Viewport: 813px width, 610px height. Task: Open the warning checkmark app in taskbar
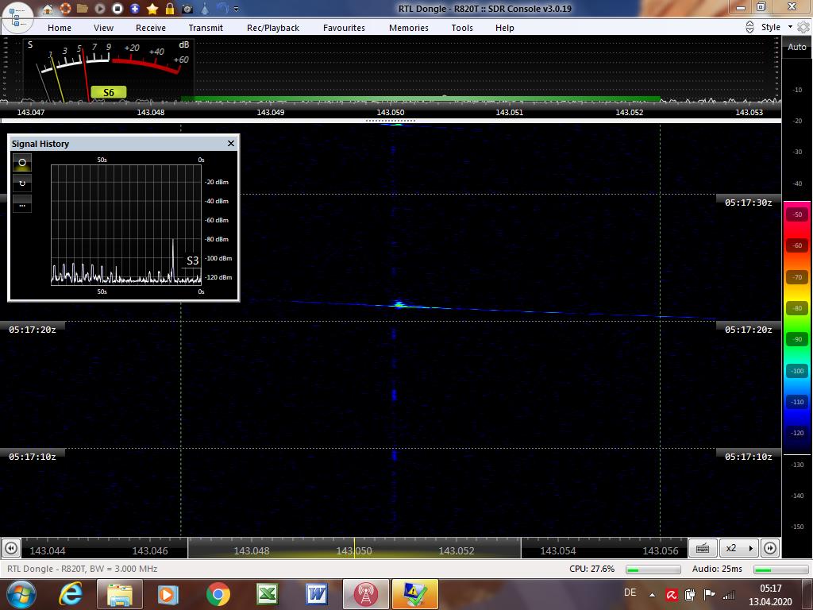414,594
